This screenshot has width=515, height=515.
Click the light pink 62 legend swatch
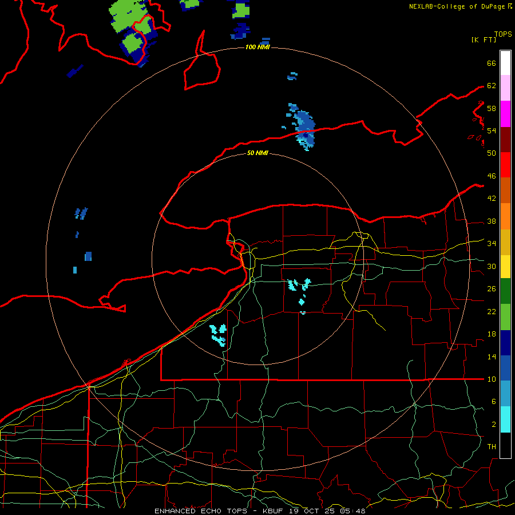coord(505,88)
